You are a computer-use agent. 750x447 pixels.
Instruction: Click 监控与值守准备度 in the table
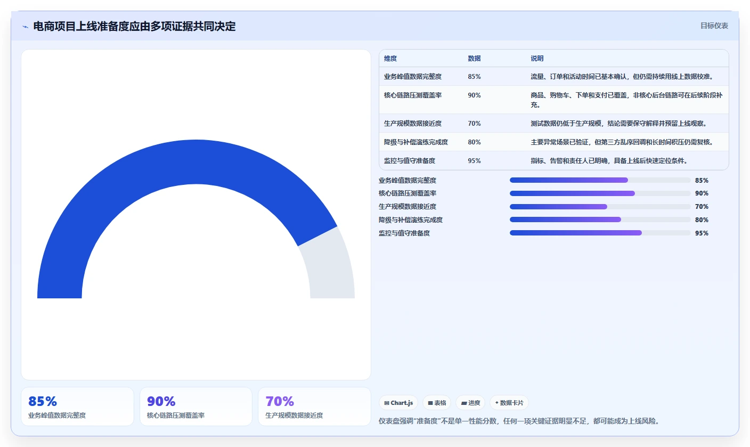[x=410, y=160]
